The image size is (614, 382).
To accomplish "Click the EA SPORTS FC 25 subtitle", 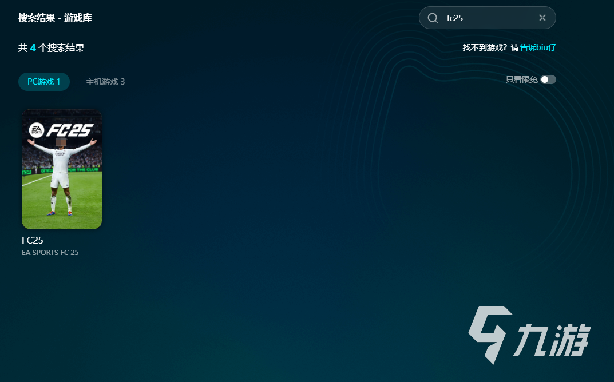I will [50, 252].
